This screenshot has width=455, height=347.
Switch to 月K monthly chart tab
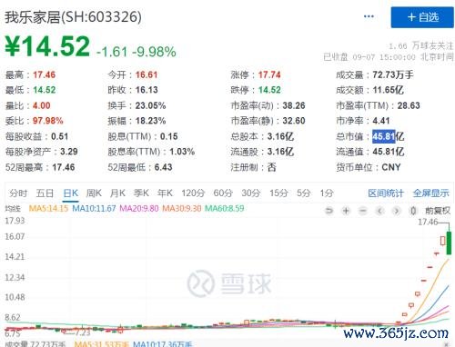tap(117, 193)
